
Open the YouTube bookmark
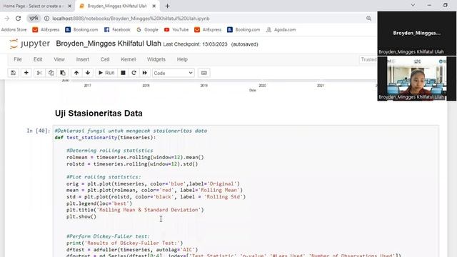click(x=176, y=30)
